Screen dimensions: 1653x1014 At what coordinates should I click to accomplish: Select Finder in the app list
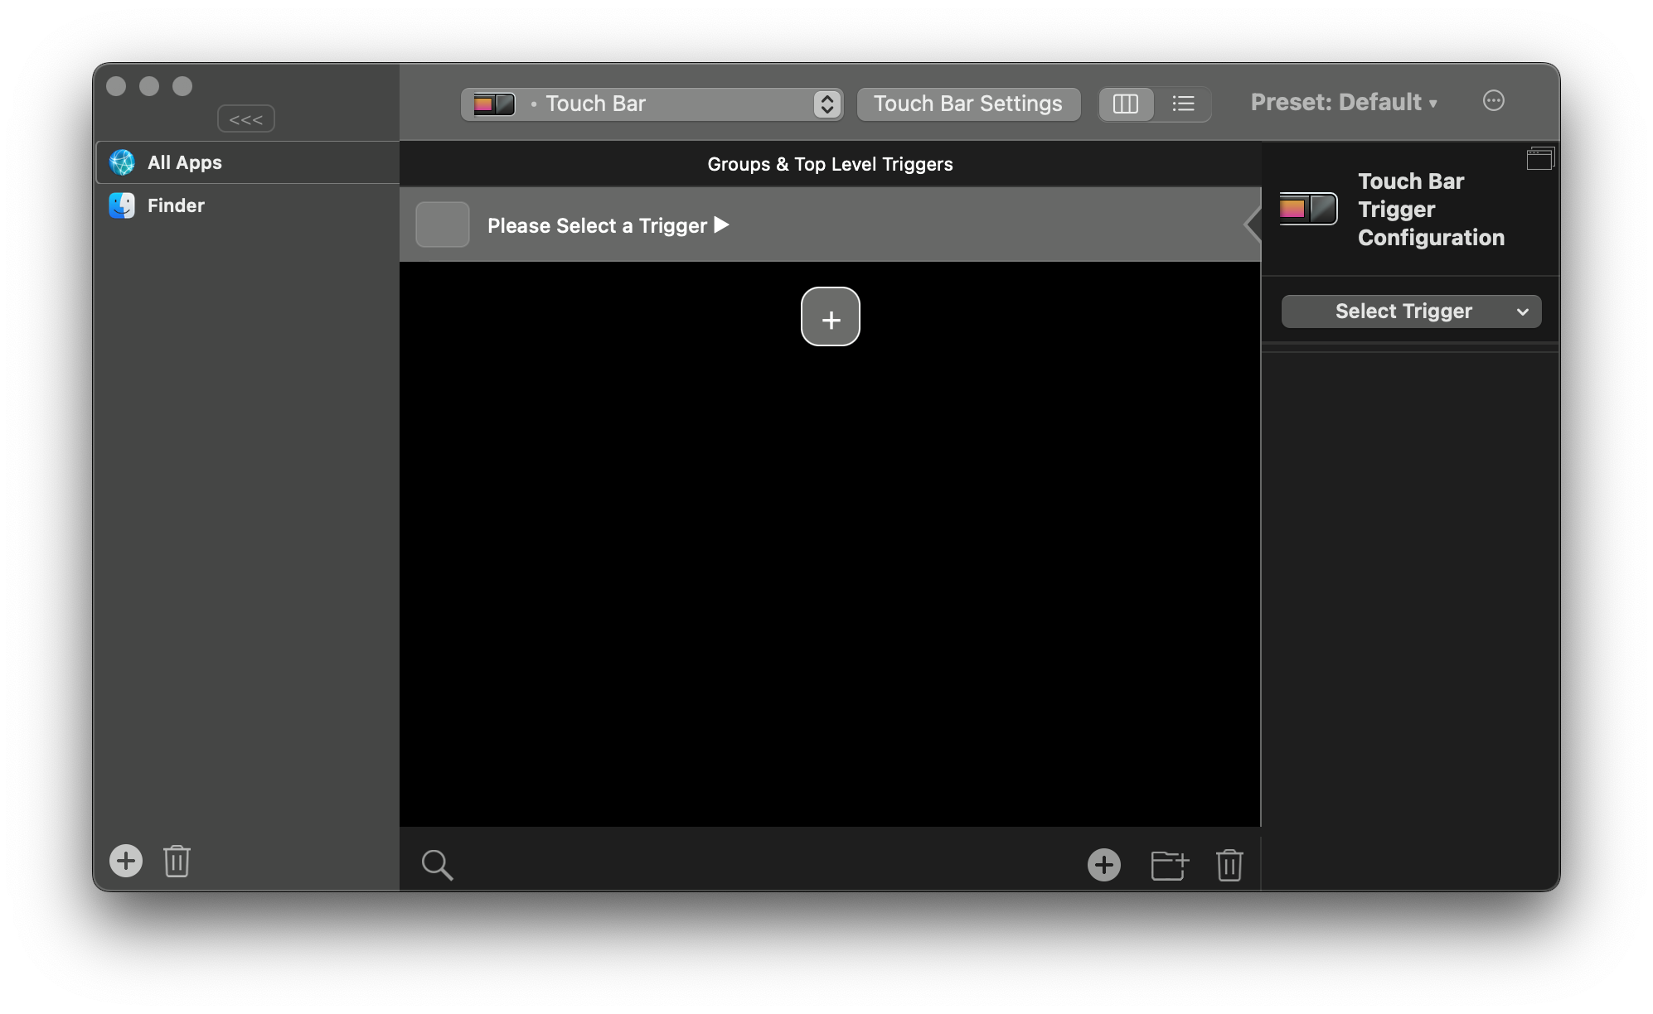[x=249, y=205]
